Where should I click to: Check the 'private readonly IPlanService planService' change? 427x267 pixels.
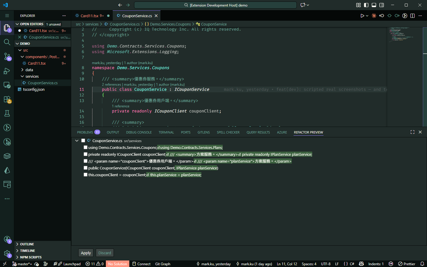coord(85,154)
